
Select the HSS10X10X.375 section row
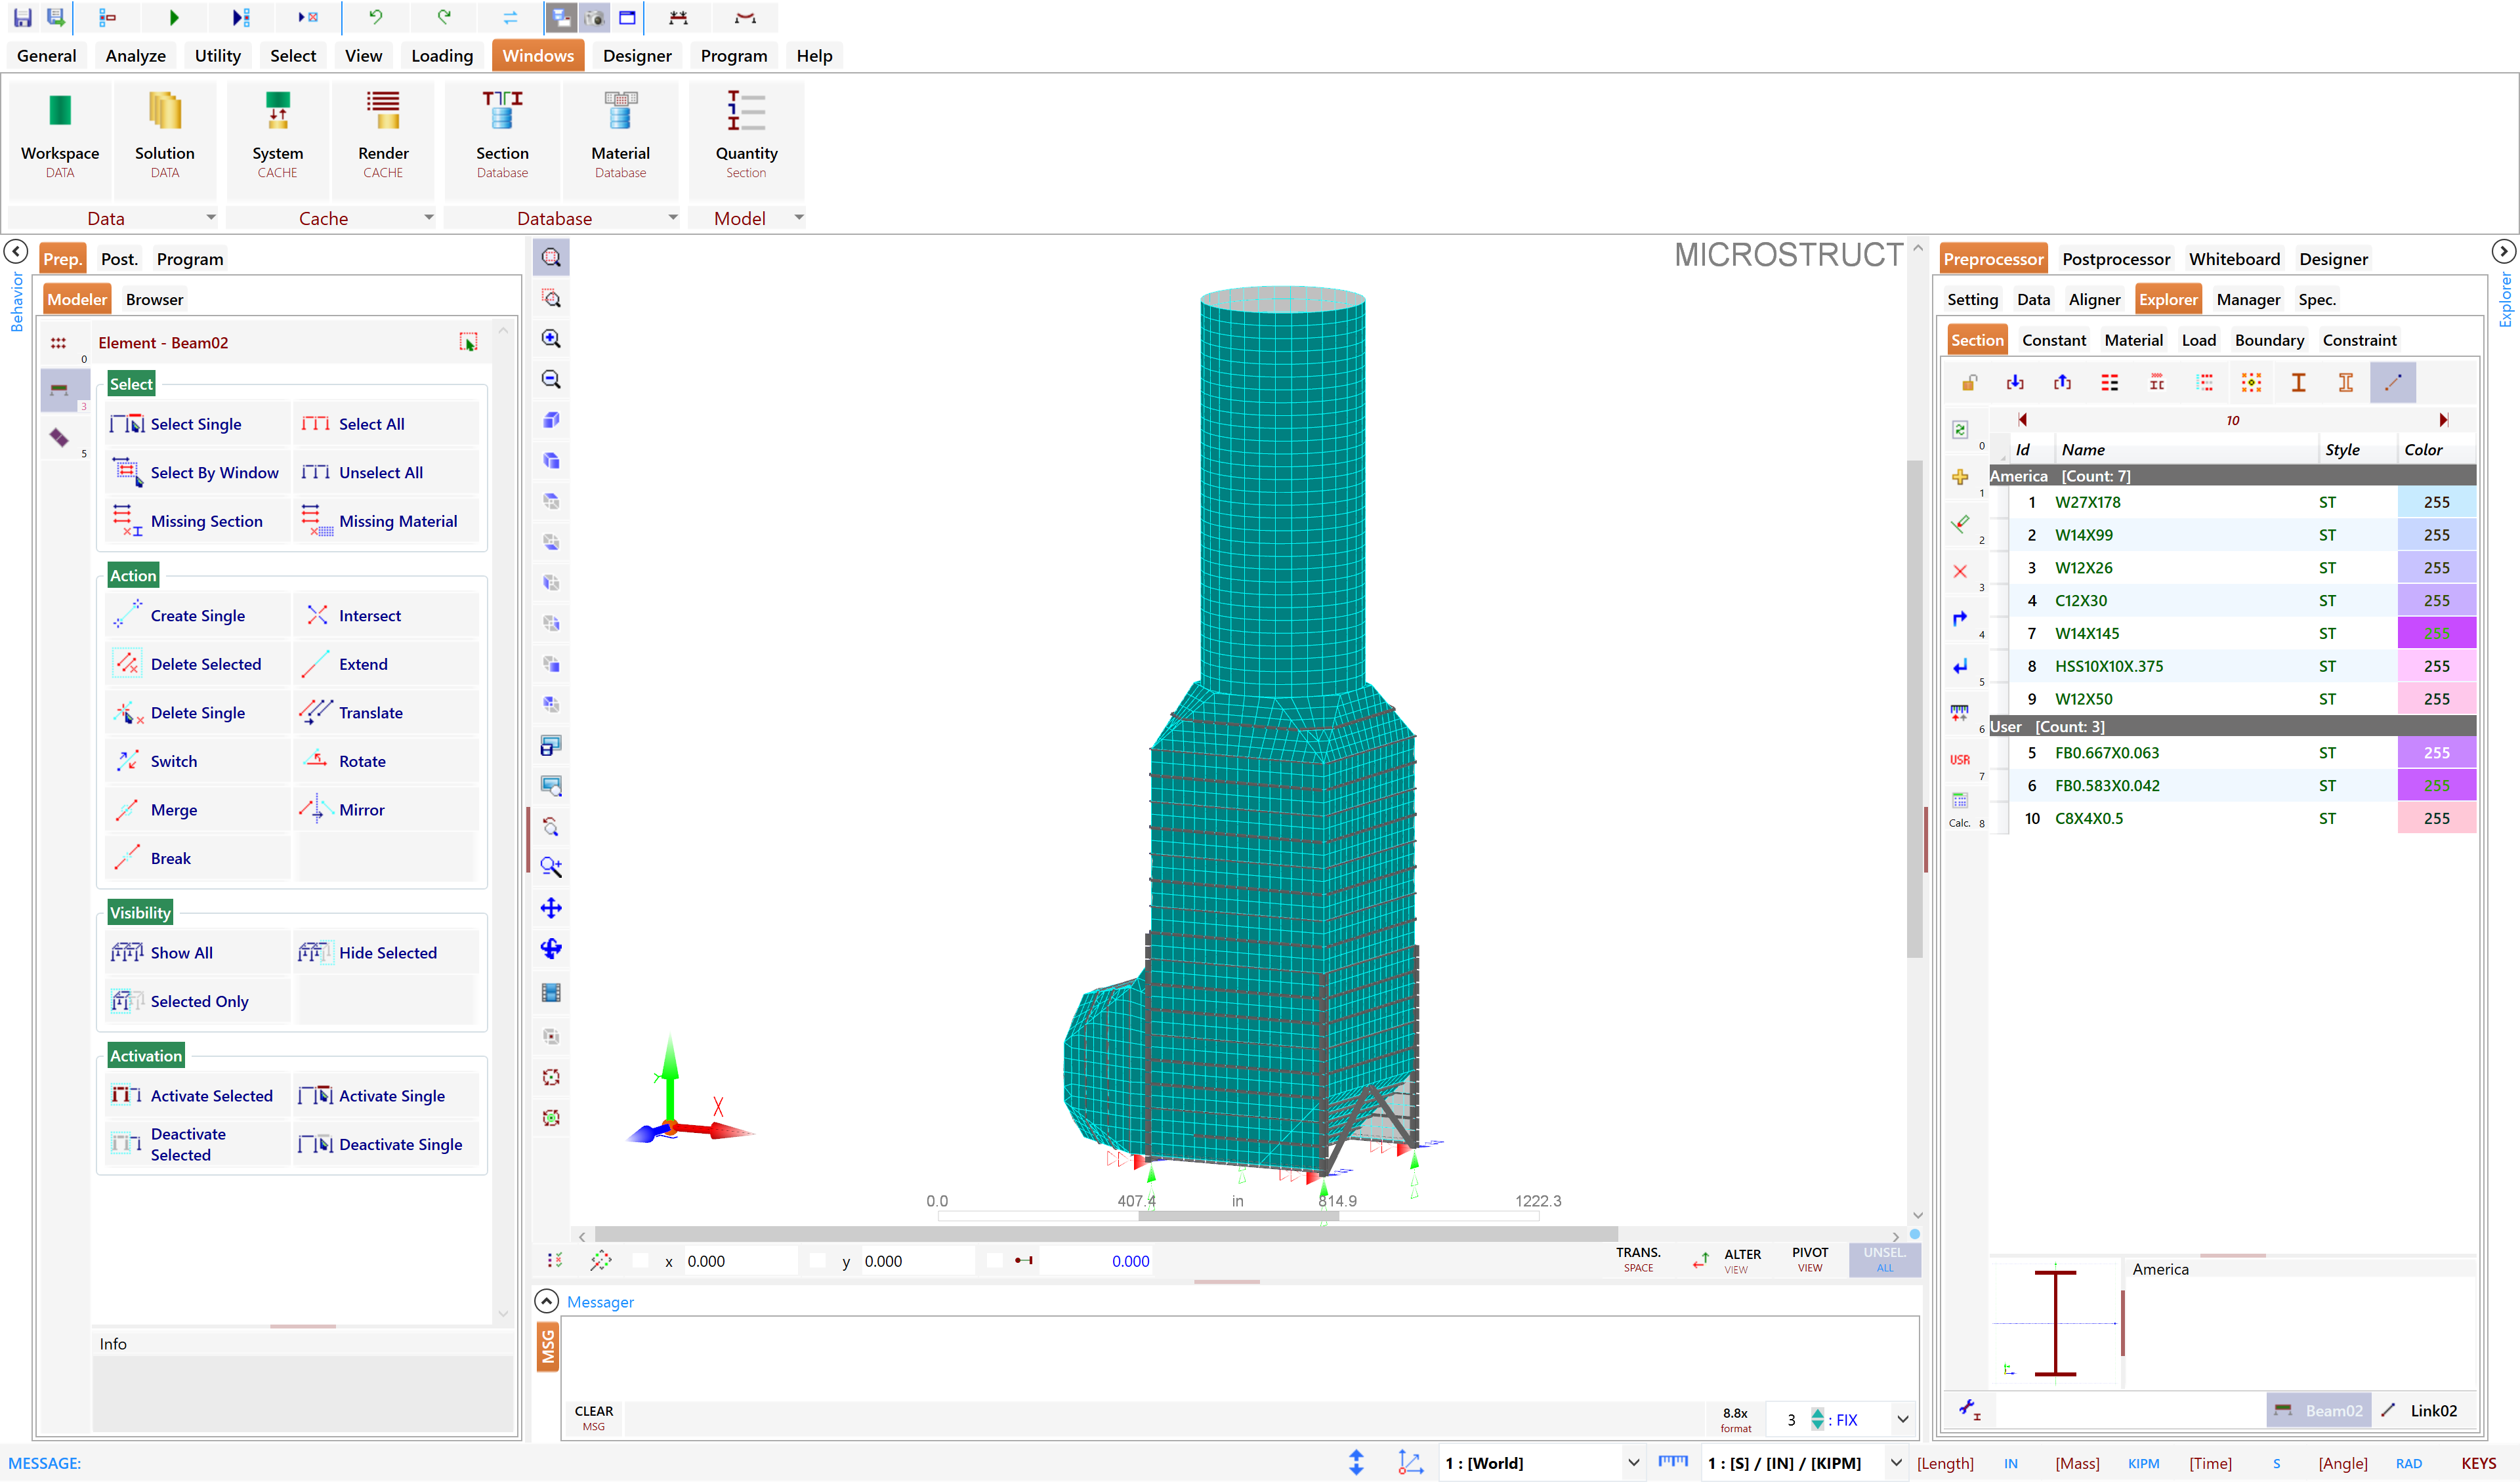[x=2232, y=666]
